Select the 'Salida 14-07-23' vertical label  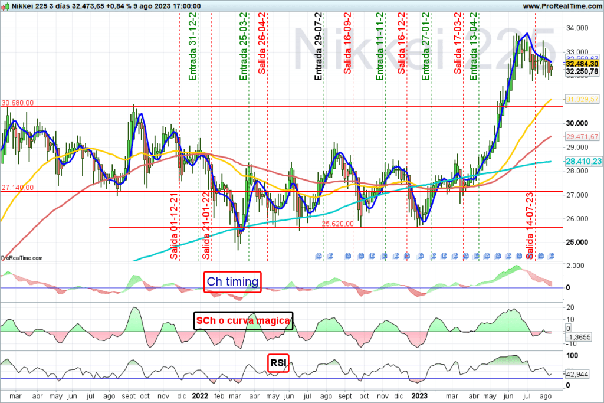click(x=530, y=226)
